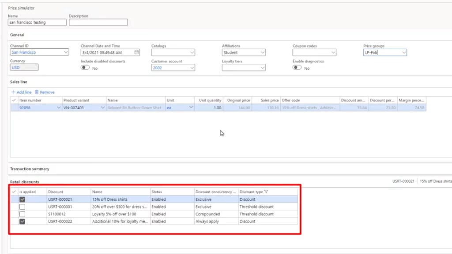
Task: Click the Currency field showing USD
Action: [24, 67]
